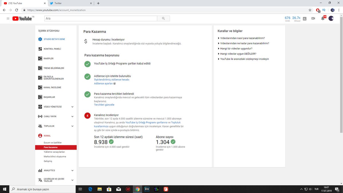The width and height of the screenshot is (343, 193).
Task: Open the YouTube account avatar menu
Action: [x=331, y=18]
